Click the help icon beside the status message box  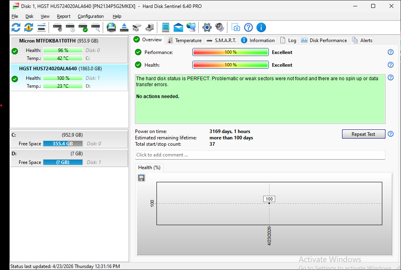(x=391, y=77)
